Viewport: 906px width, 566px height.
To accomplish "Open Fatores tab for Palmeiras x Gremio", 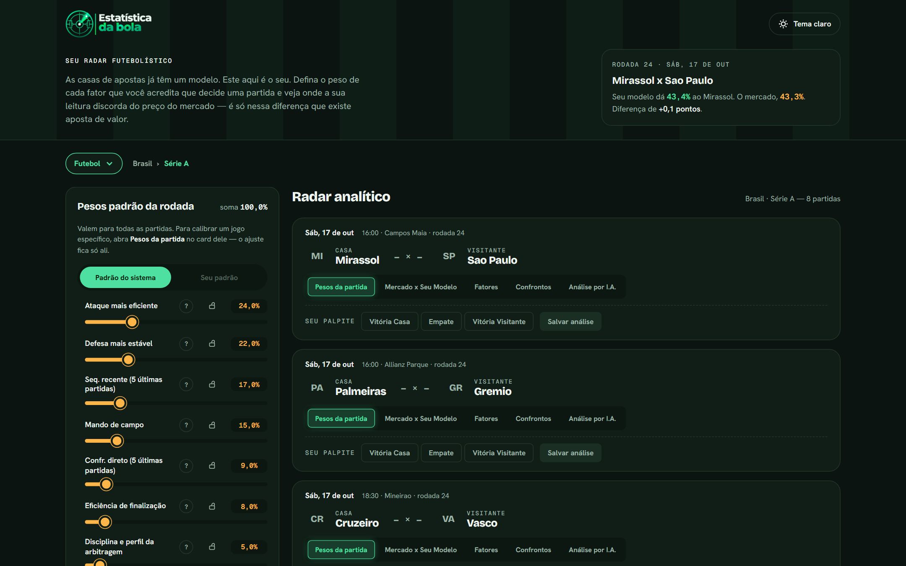I will click(486, 418).
